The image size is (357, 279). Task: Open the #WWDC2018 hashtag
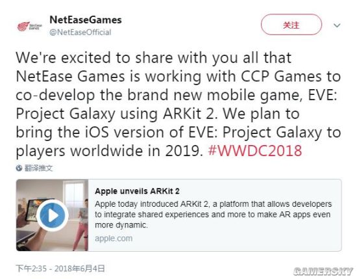point(255,151)
